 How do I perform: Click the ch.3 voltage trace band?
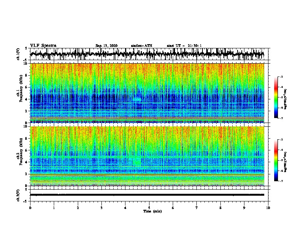pyautogui.click(x=147, y=195)
